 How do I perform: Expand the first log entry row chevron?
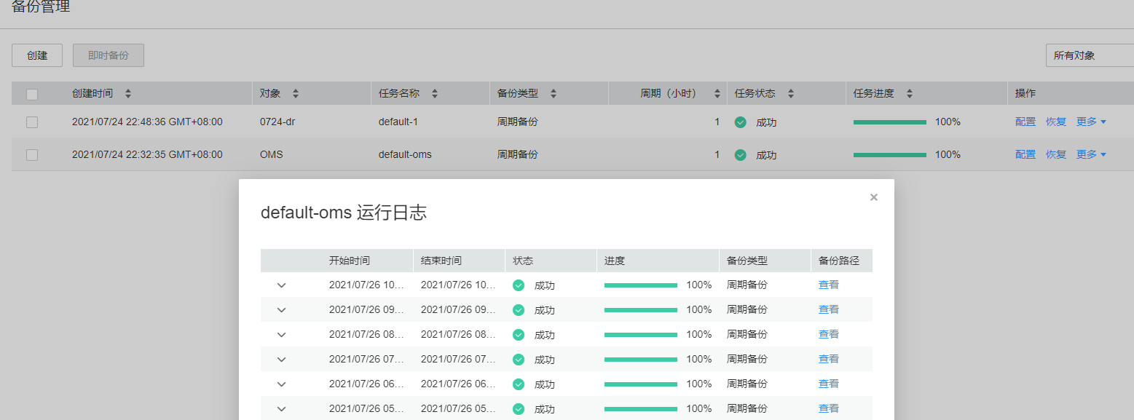coord(282,285)
